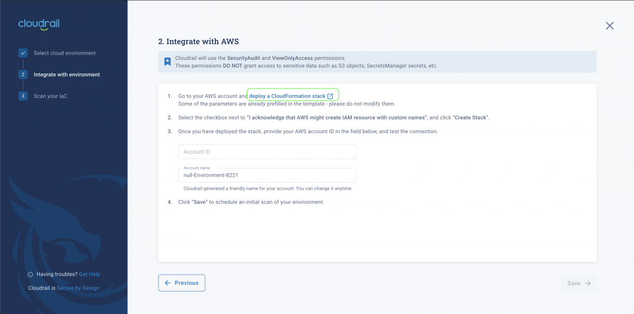Close the integration wizard with the X

point(609,26)
